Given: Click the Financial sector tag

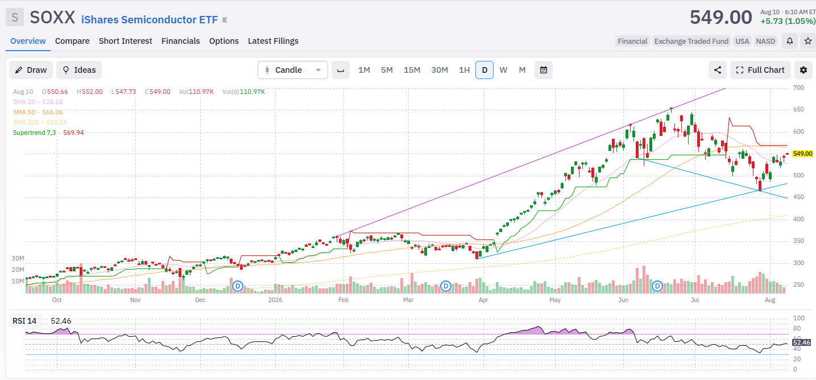Looking at the screenshot, I should click(632, 41).
